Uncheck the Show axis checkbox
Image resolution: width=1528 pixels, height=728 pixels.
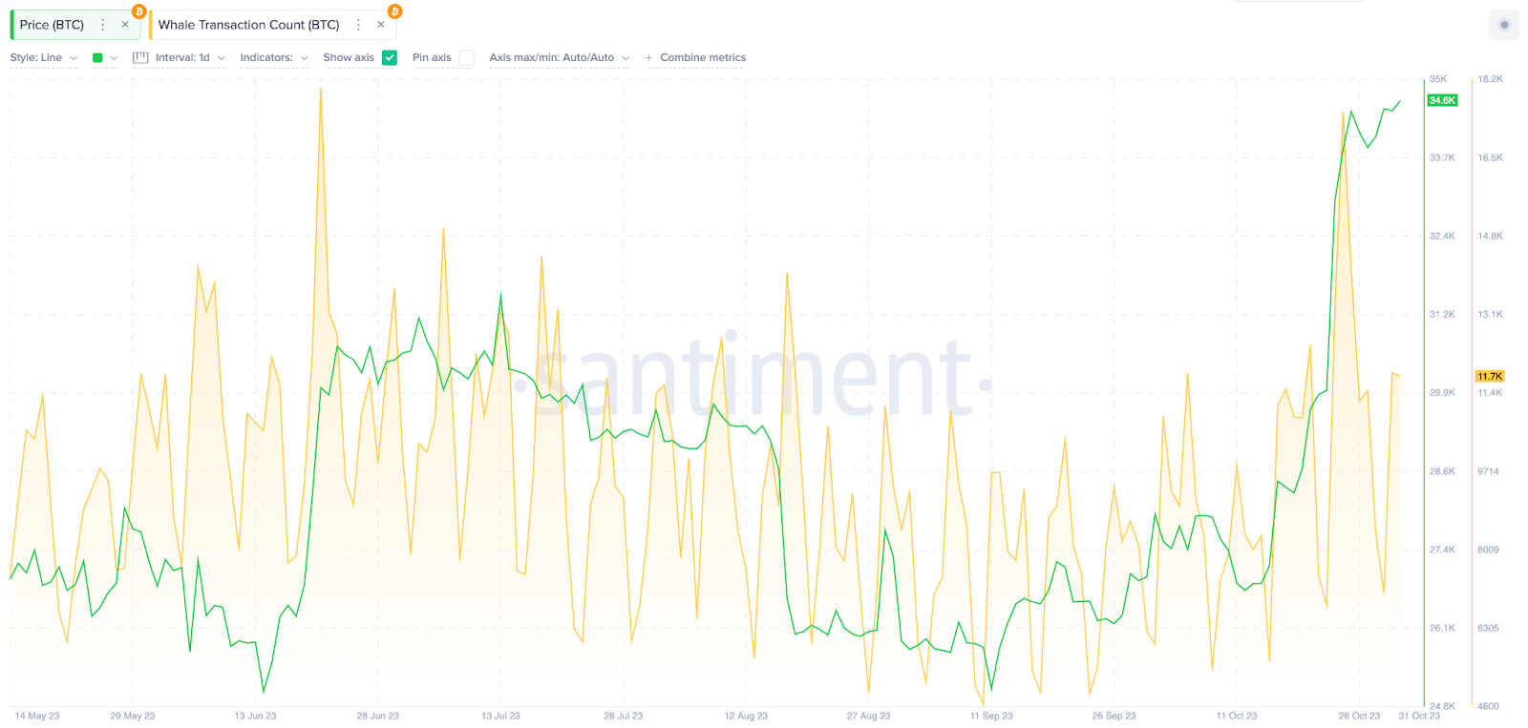click(390, 57)
